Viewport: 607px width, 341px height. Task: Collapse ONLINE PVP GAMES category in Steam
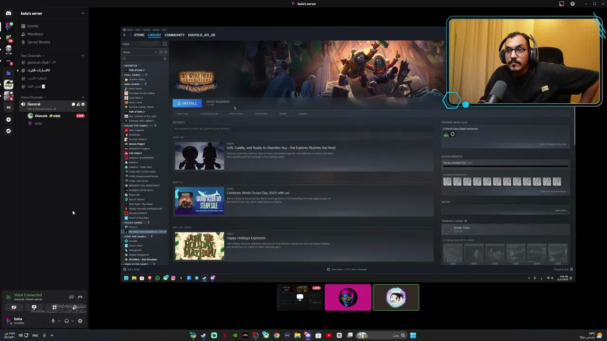click(136, 126)
